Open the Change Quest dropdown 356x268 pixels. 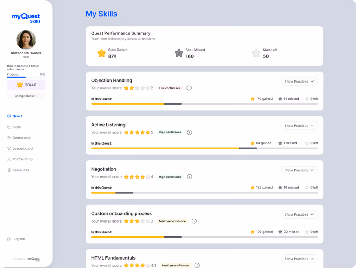(26, 96)
